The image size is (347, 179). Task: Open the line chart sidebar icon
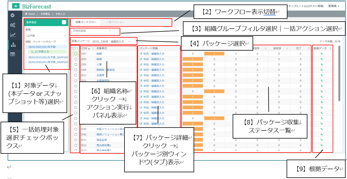point(12,35)
